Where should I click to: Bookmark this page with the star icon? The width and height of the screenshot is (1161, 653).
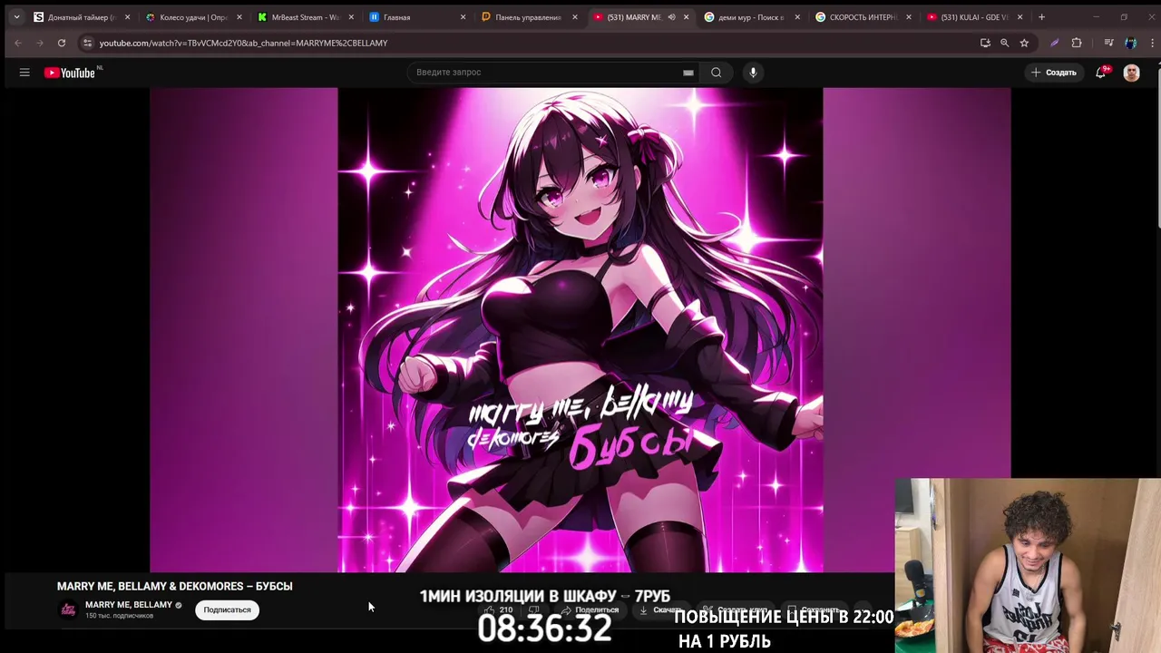[x=1024, y=43]
